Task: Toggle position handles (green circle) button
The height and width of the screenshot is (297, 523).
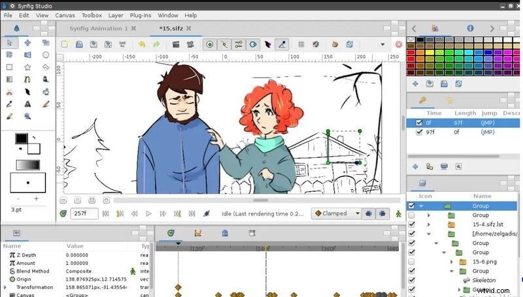Action: [x=210, y=44]
